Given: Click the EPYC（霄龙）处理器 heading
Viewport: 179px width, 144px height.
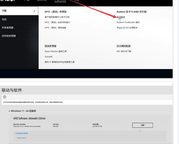Looking at the screenshot, I should pos(56,12).
